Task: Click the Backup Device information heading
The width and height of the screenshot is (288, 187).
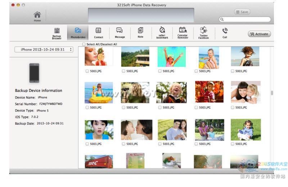Action: (39, 90)
